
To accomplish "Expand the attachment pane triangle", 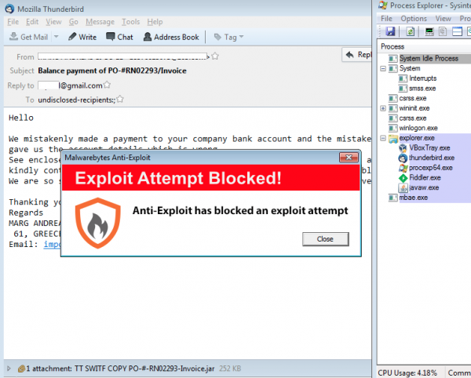I will 9,369.
